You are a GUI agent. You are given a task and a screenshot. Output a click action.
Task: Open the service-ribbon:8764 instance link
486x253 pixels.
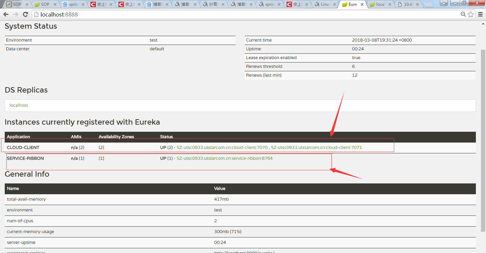(224, 158)
